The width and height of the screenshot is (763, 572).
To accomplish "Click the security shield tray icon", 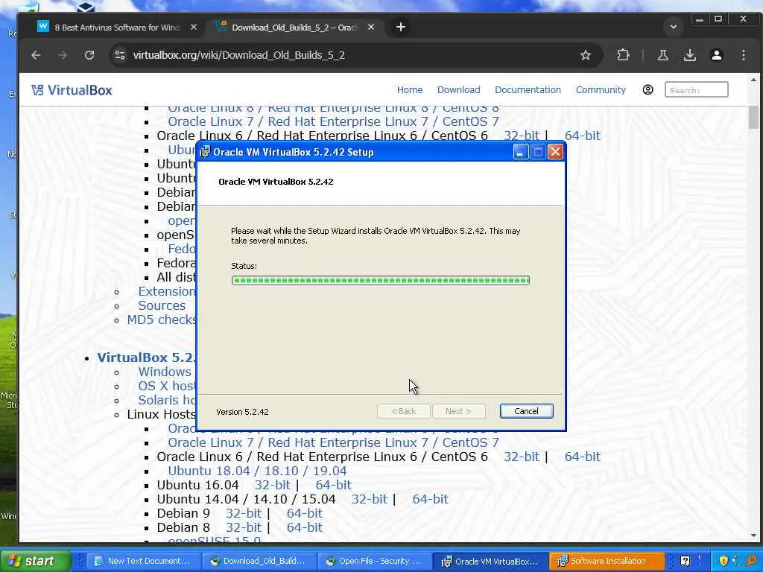I will [x=724, y=561].
